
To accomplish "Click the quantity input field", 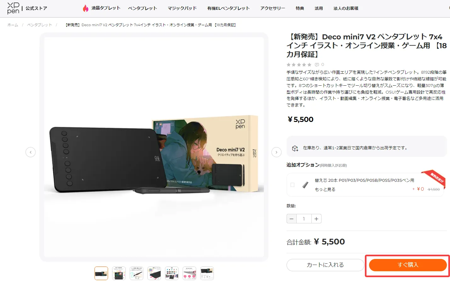I will [x=304, y=219].
